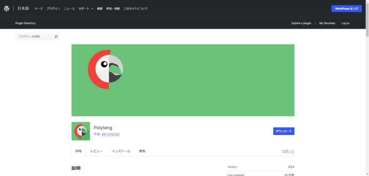Screen dimensions: 369x176
Task: Open このサイトについて menu item
Action: tap(135, 9)
